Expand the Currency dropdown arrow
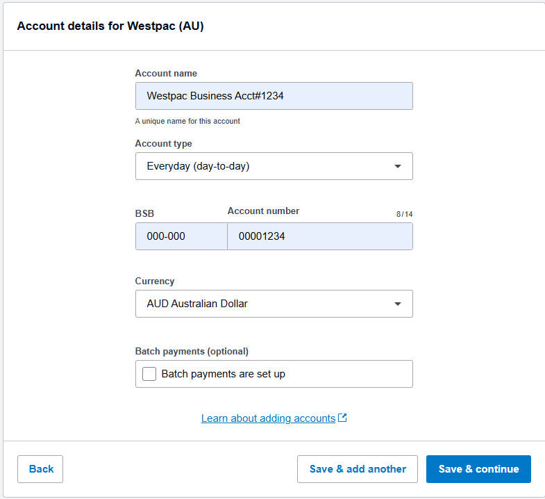545x499 pixels. pyautogui.click(x=398, y=304)
